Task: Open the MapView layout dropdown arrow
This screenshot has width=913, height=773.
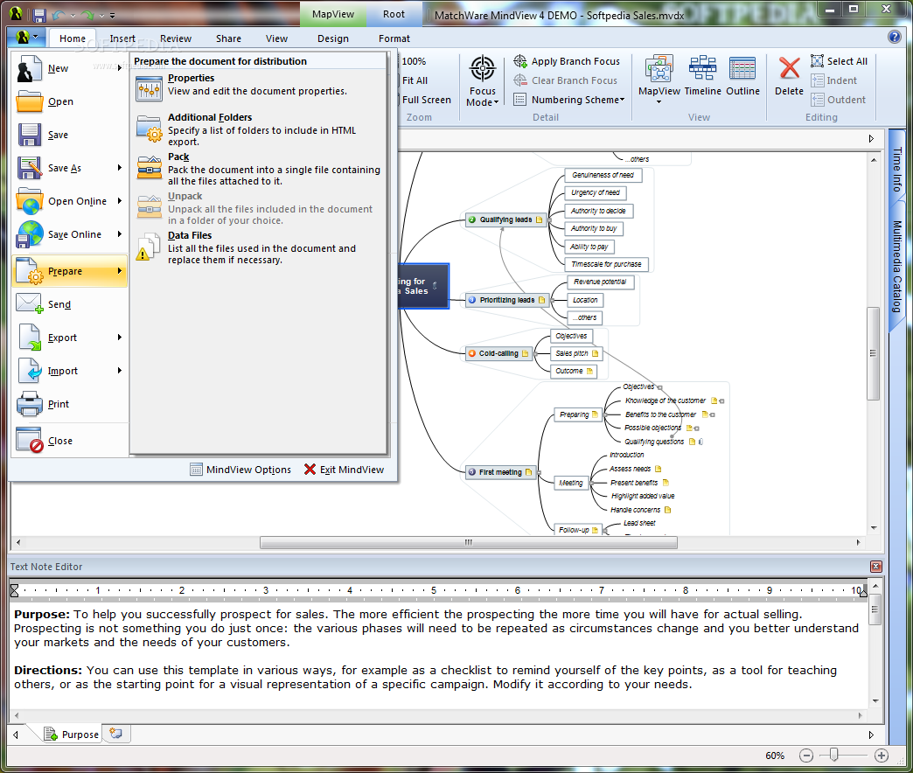Action: 659,101
